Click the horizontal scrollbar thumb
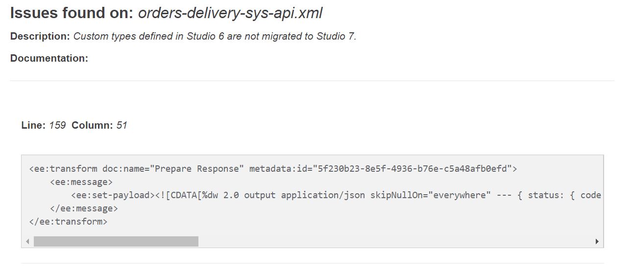Viewport: 633px width, 274px height. coord(116,241)
